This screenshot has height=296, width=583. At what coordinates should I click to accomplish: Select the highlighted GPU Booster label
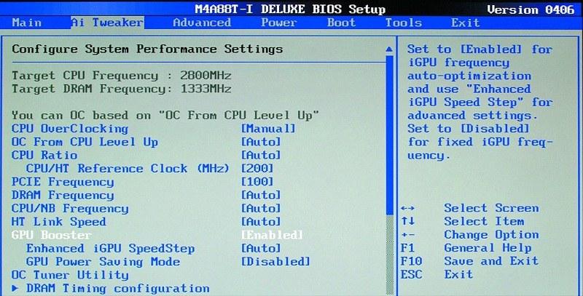tap(51, 235)
